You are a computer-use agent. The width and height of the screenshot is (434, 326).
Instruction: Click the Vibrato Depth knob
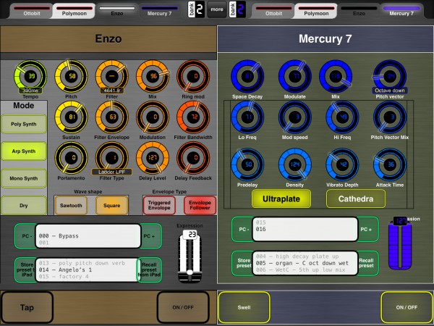click(342, 164)
